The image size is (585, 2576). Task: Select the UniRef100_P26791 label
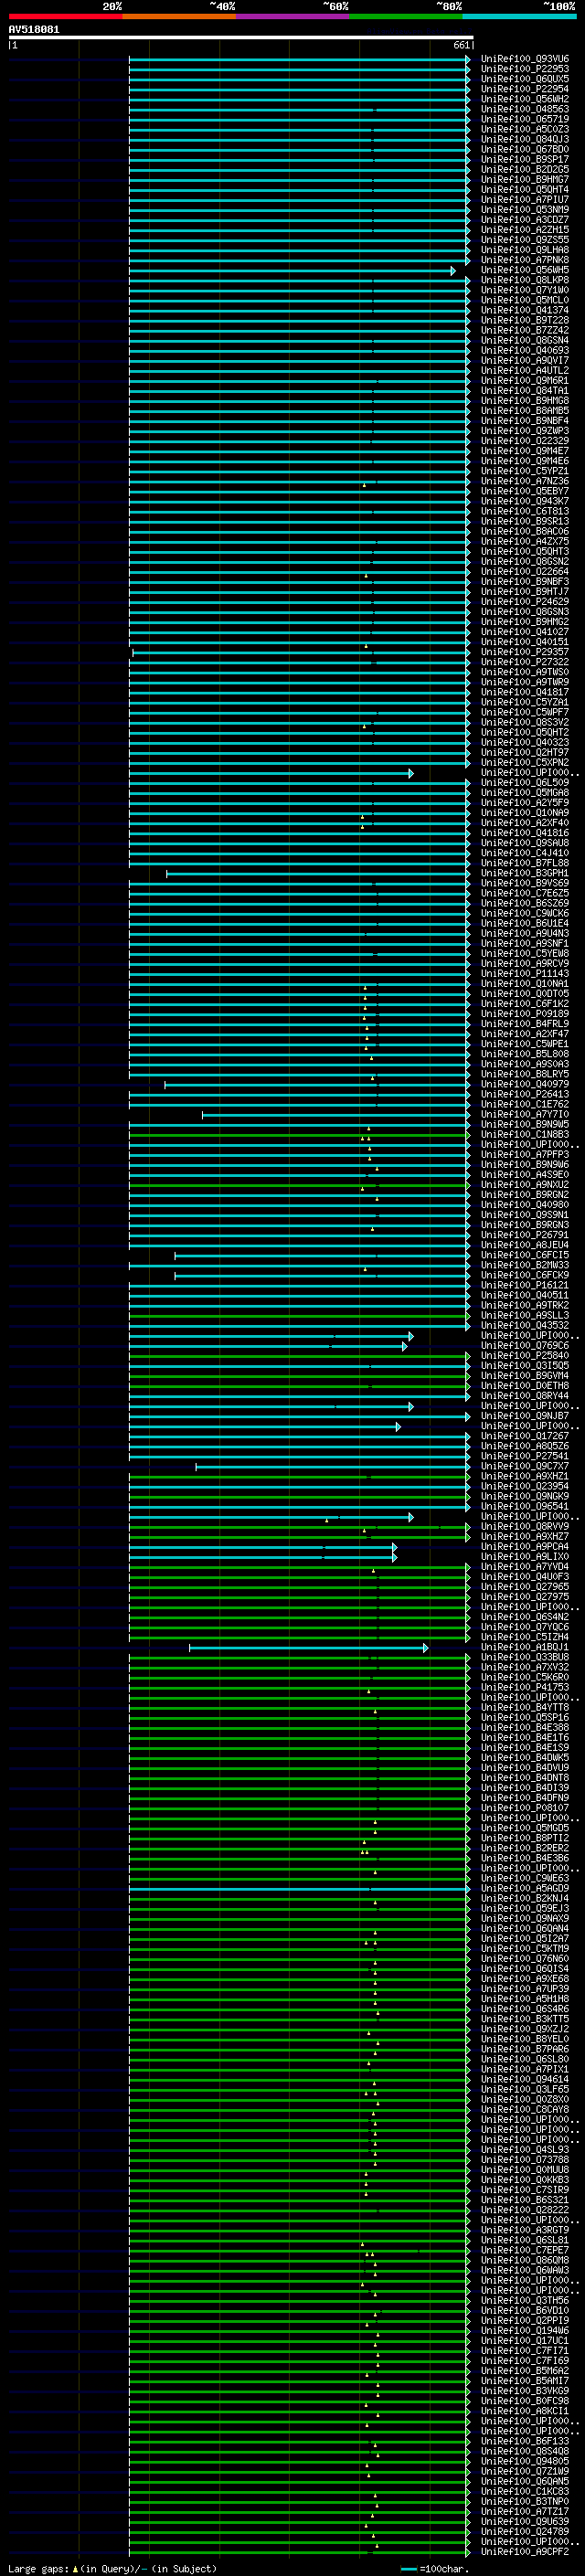pos(525,1235)
